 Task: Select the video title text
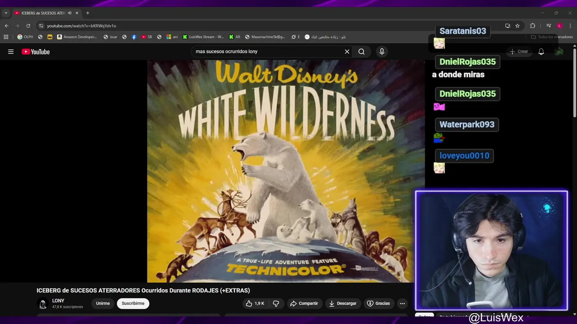tap(143, 291)
